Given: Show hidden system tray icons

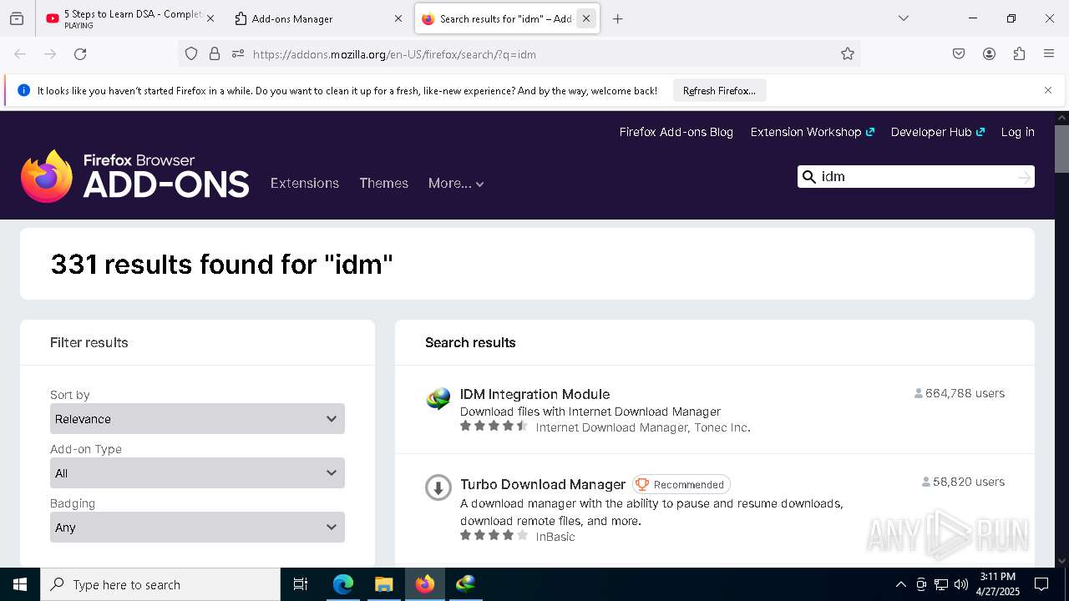Looking at the screenshot, I should (x=900, y=584).
